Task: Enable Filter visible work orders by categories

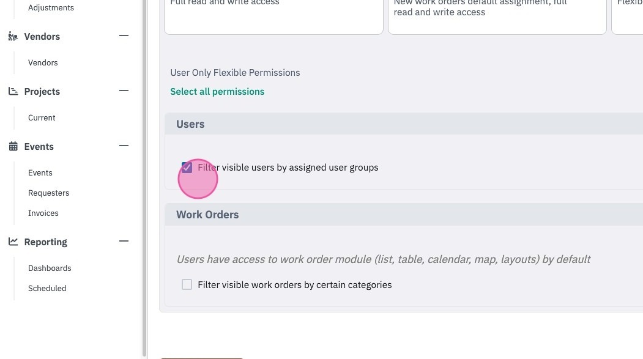Action: (187, 284)
